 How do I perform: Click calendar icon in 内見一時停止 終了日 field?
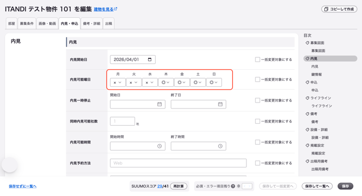[220, 104]
